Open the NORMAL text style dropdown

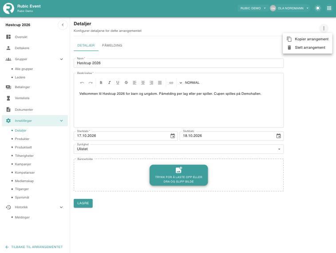click(189, 83)
